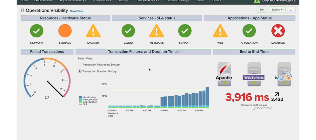Click the ellipsis more options button

(x=291, y=10)
